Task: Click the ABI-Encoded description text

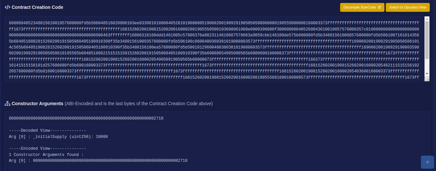Action: coord(139,104)
